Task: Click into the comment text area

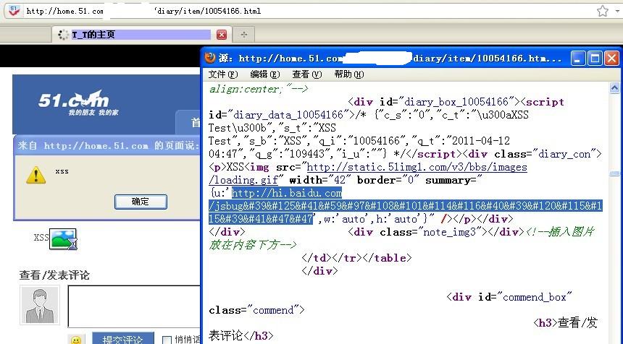Action: coord(134,306)
